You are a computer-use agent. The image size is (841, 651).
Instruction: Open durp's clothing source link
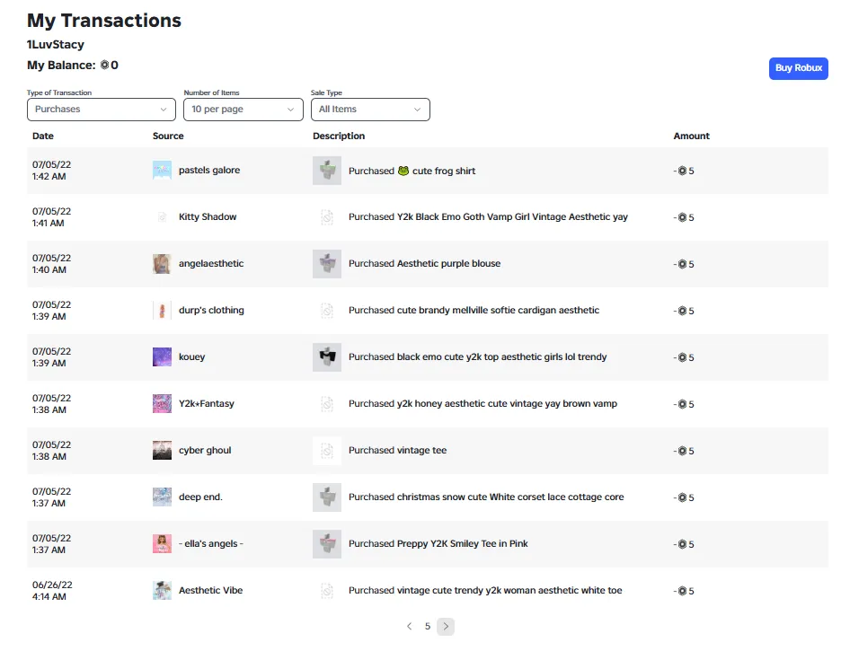click(x=211, y=310)
